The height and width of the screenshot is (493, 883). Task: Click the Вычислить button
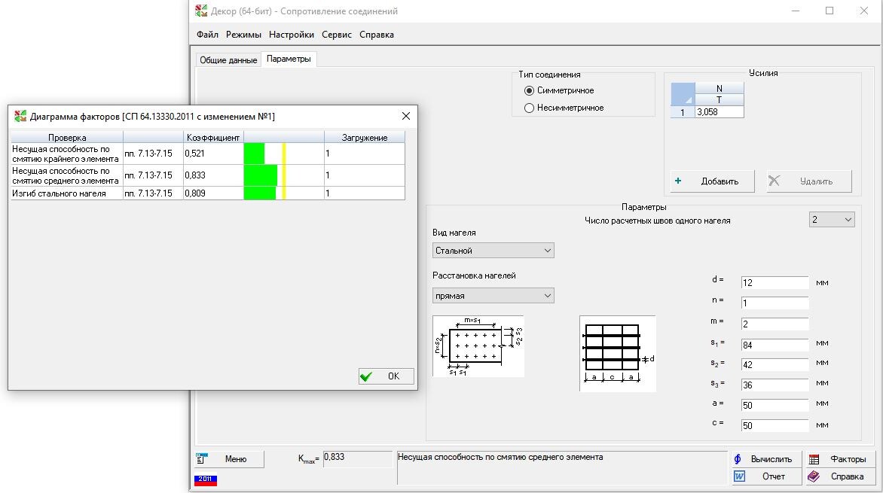(x=766, y=458)
